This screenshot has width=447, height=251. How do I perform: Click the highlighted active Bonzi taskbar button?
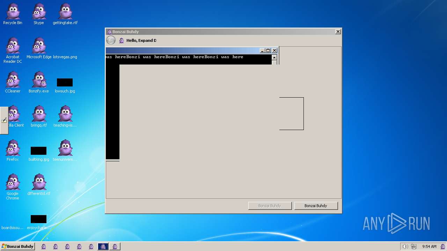pos(103,246)
